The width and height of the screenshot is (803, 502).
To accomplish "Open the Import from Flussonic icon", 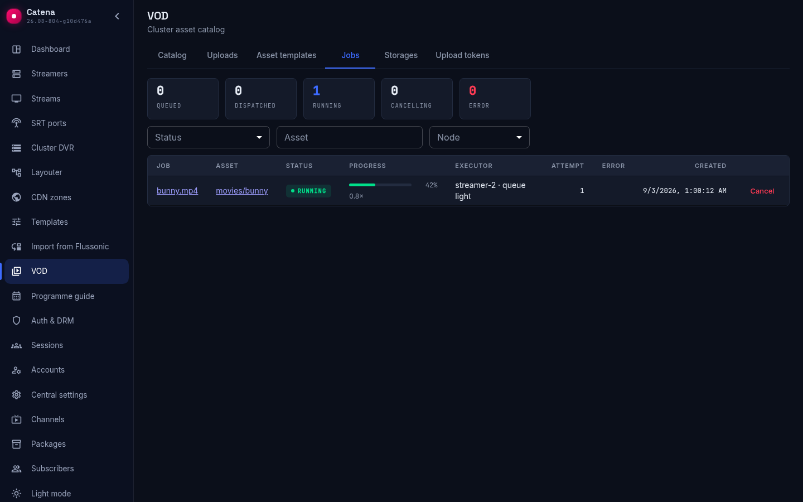I will (17, 247).
